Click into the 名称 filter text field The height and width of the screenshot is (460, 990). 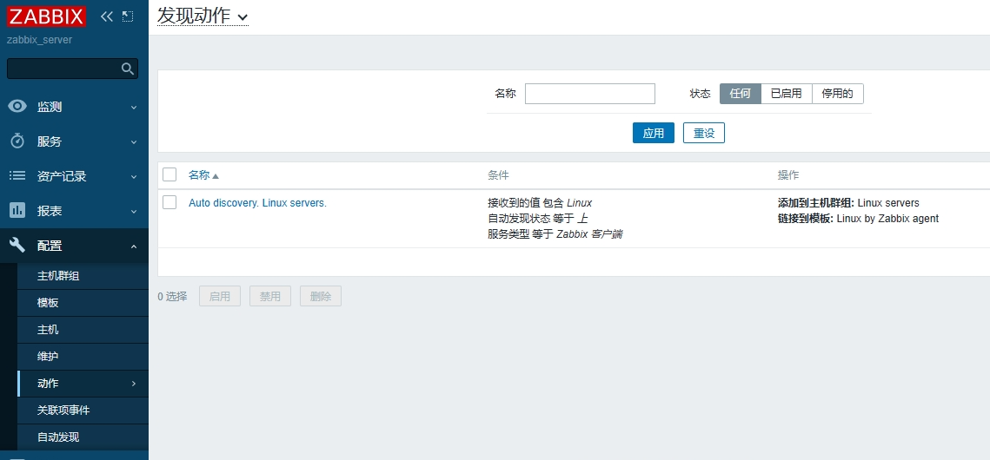point(589,94)
